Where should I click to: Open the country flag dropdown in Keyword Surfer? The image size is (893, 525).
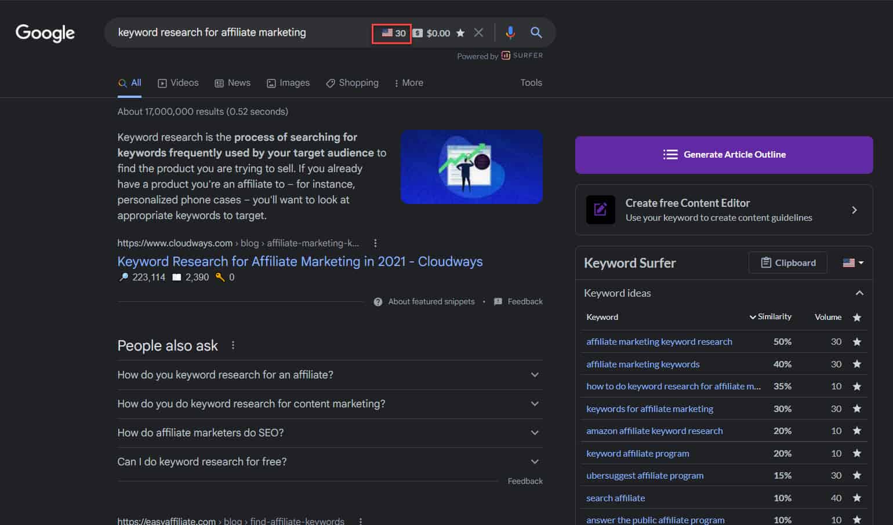tap(852, 263)
